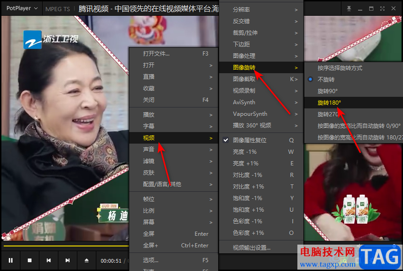Expand the 图像处理 submenu
The image size is (403, 271).
tap(261, 56)
